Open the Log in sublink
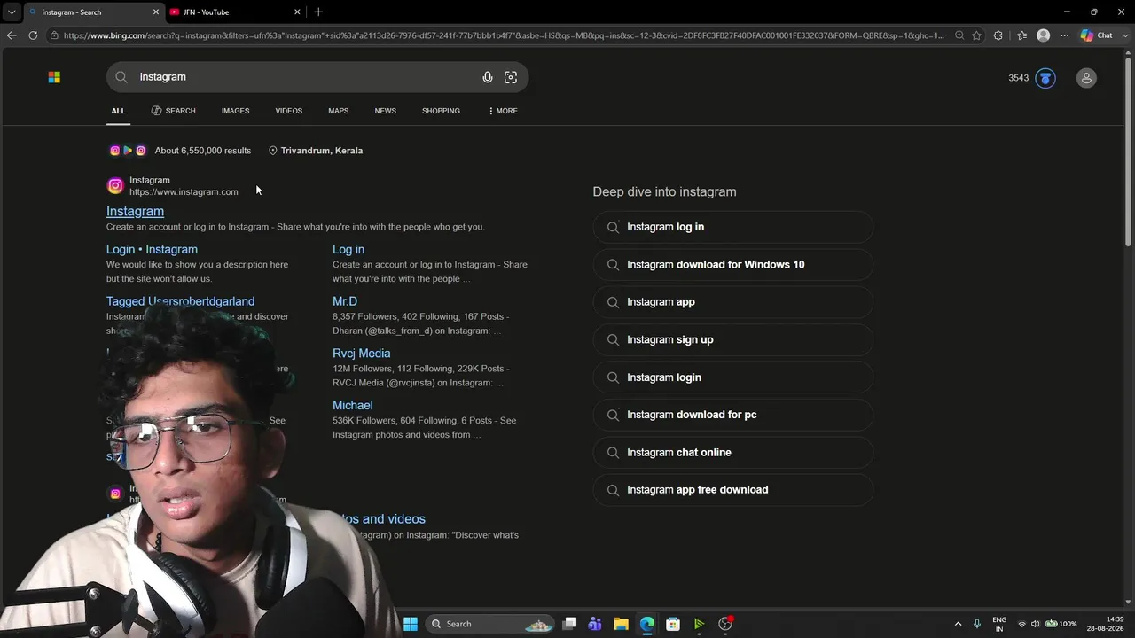Image resolution: width=1135 pixels, height=638 pixels. [348, 250]
